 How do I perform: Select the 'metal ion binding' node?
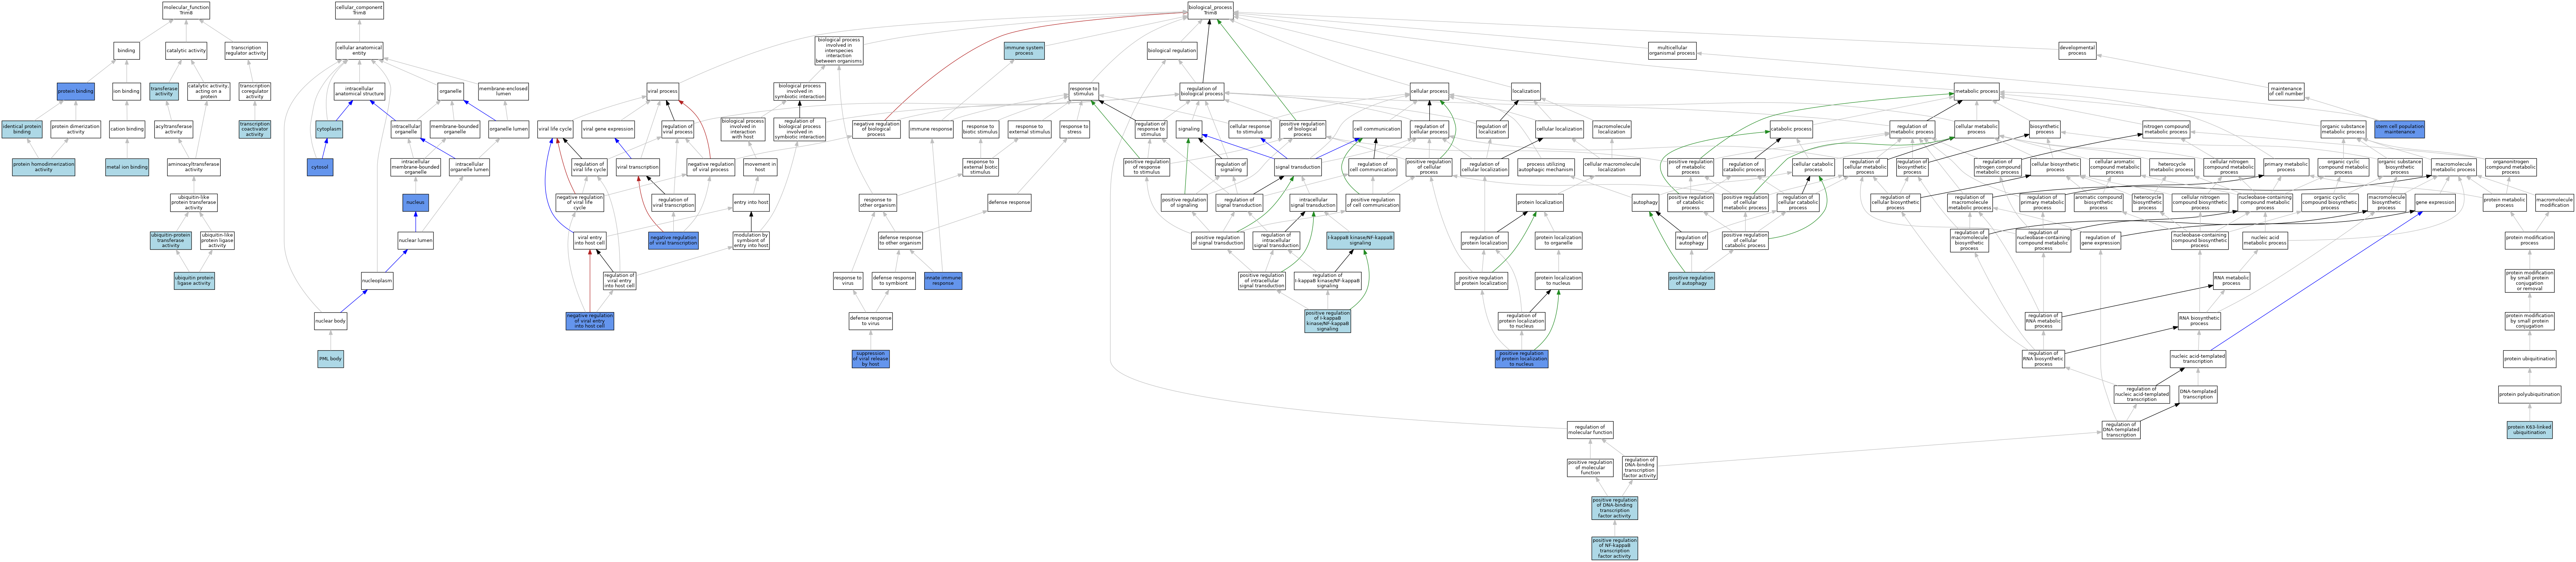point(127,167)
